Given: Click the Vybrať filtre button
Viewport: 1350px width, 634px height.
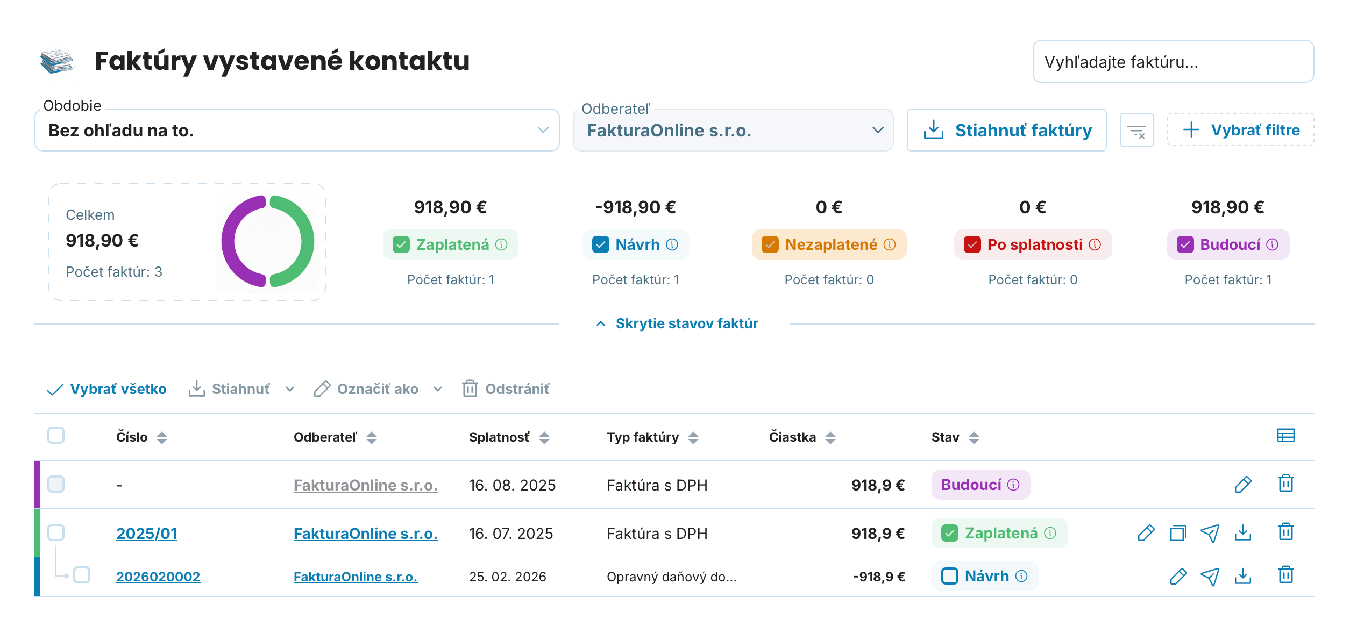Looking at the screenshot, I should pos(1240,130).
